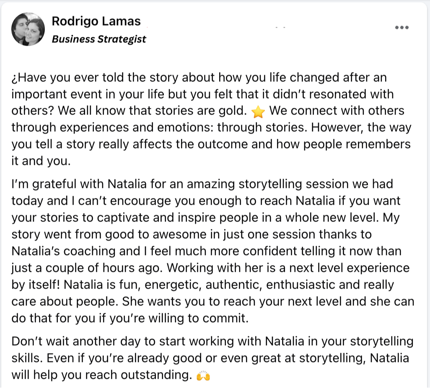This screenshot has width=430, height=388.
Task: Click 'Natalia is fun, energetic'
Action: (x=133, y=285)
